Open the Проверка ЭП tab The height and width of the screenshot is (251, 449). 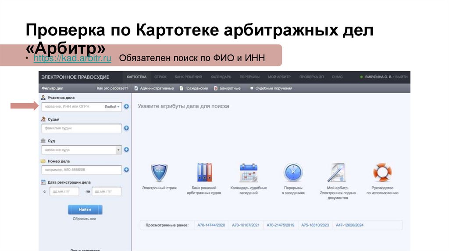pyautogui.click(x=312, y=77)
